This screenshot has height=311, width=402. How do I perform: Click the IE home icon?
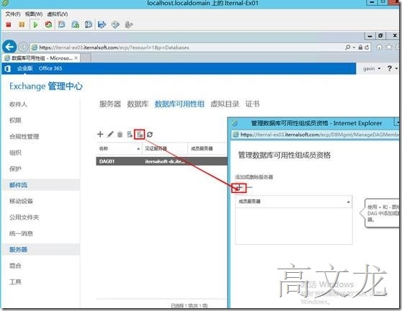[x=379, y=47]
